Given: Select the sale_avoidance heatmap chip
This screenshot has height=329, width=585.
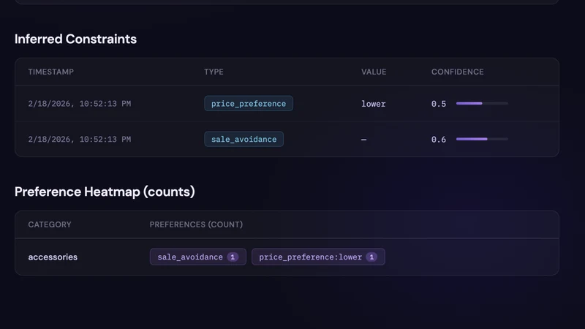Looking at the screenshot, I should point(197,257).
